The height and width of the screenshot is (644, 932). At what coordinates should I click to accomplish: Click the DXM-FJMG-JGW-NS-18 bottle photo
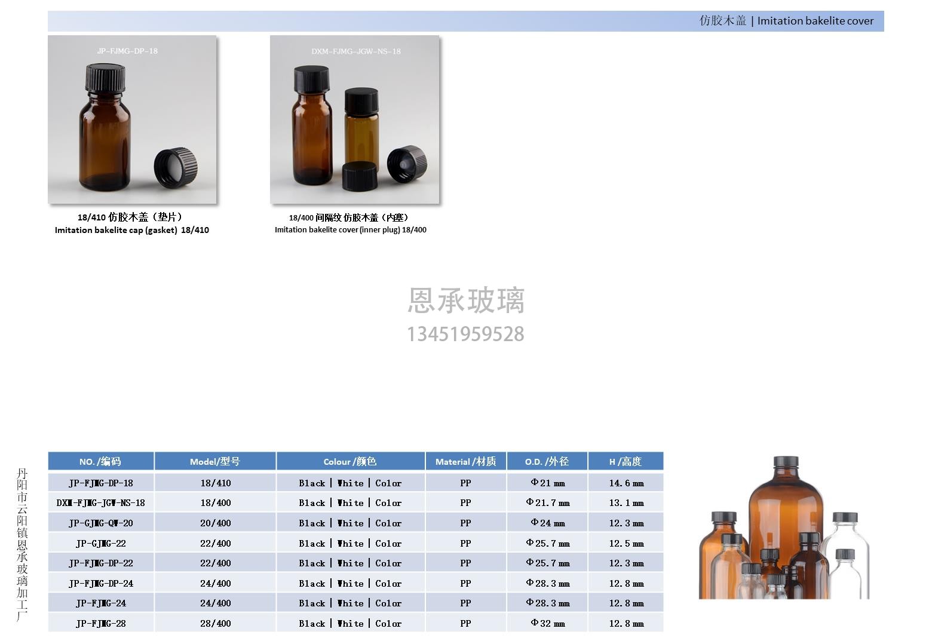coord(355,119)
